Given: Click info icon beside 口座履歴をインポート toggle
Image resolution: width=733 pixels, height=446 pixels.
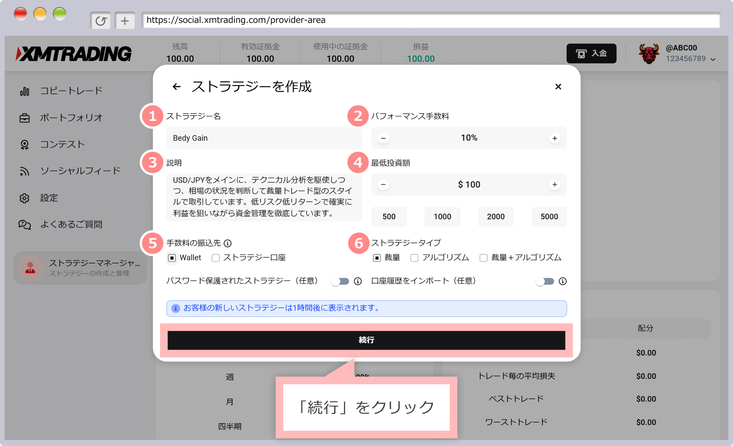Looking at the screenshot, I should 562,281.
